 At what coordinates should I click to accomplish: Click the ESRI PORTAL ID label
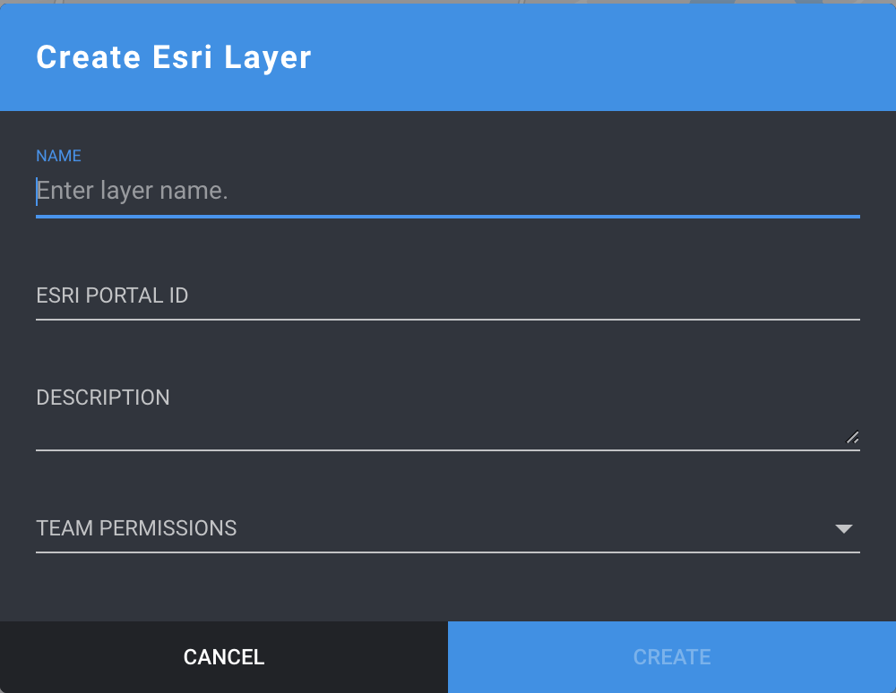pyautogui.click(x=111, y=295)
